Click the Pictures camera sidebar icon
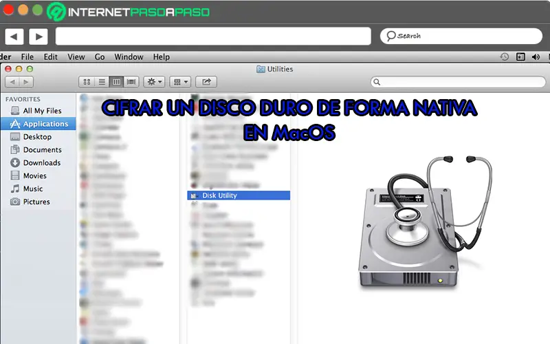Viewport: 550px width, 344px height. 15,202
